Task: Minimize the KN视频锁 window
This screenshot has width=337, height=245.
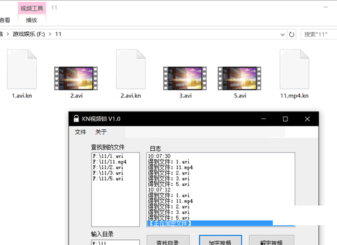Action: [x=264, y=119]
